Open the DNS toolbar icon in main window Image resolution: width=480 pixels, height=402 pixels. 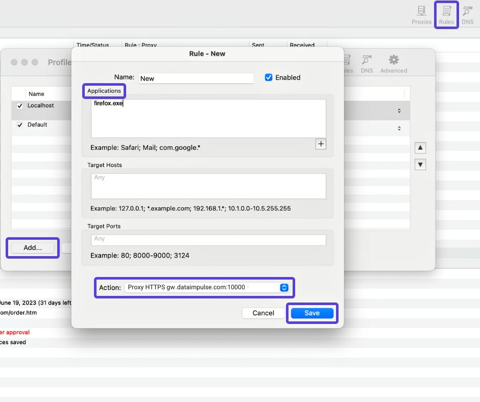pos(467,15)
